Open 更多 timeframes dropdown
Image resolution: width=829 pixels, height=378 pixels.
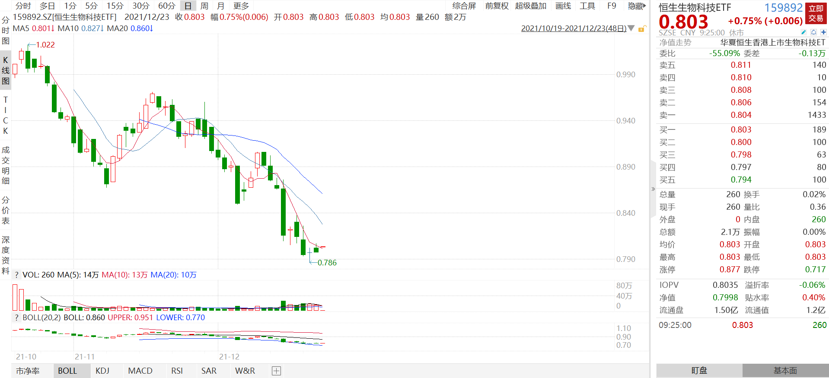(241, 6)
